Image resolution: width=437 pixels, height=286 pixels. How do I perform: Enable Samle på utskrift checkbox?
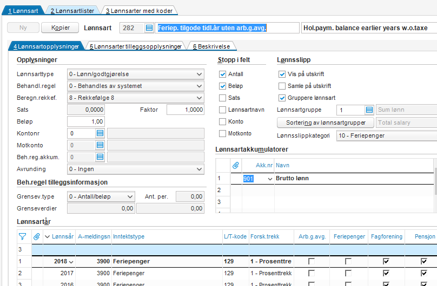[x=282, y=86]
